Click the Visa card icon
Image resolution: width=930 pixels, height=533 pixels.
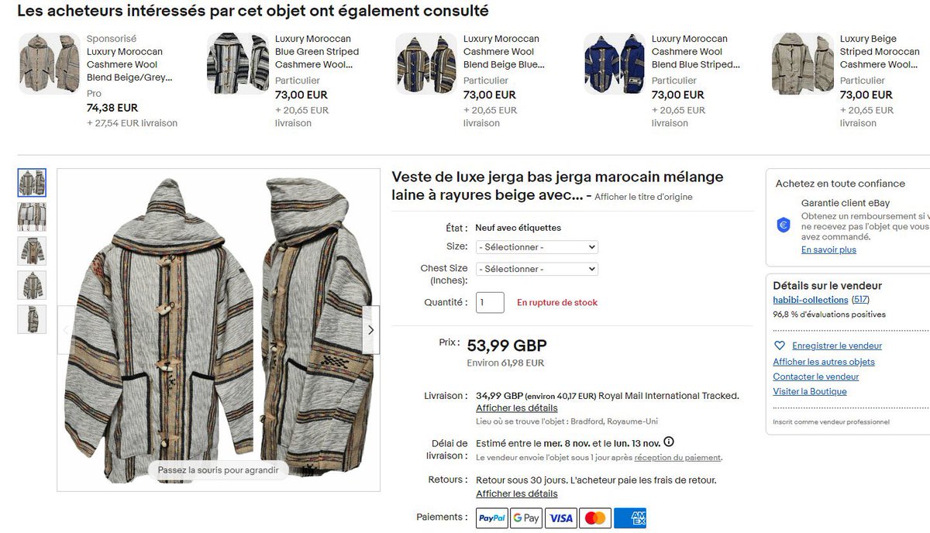point(560,518)
